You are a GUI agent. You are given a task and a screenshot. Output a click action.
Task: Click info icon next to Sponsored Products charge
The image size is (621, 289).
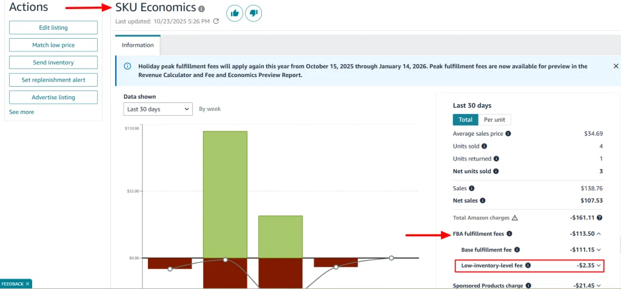point(528,285)
